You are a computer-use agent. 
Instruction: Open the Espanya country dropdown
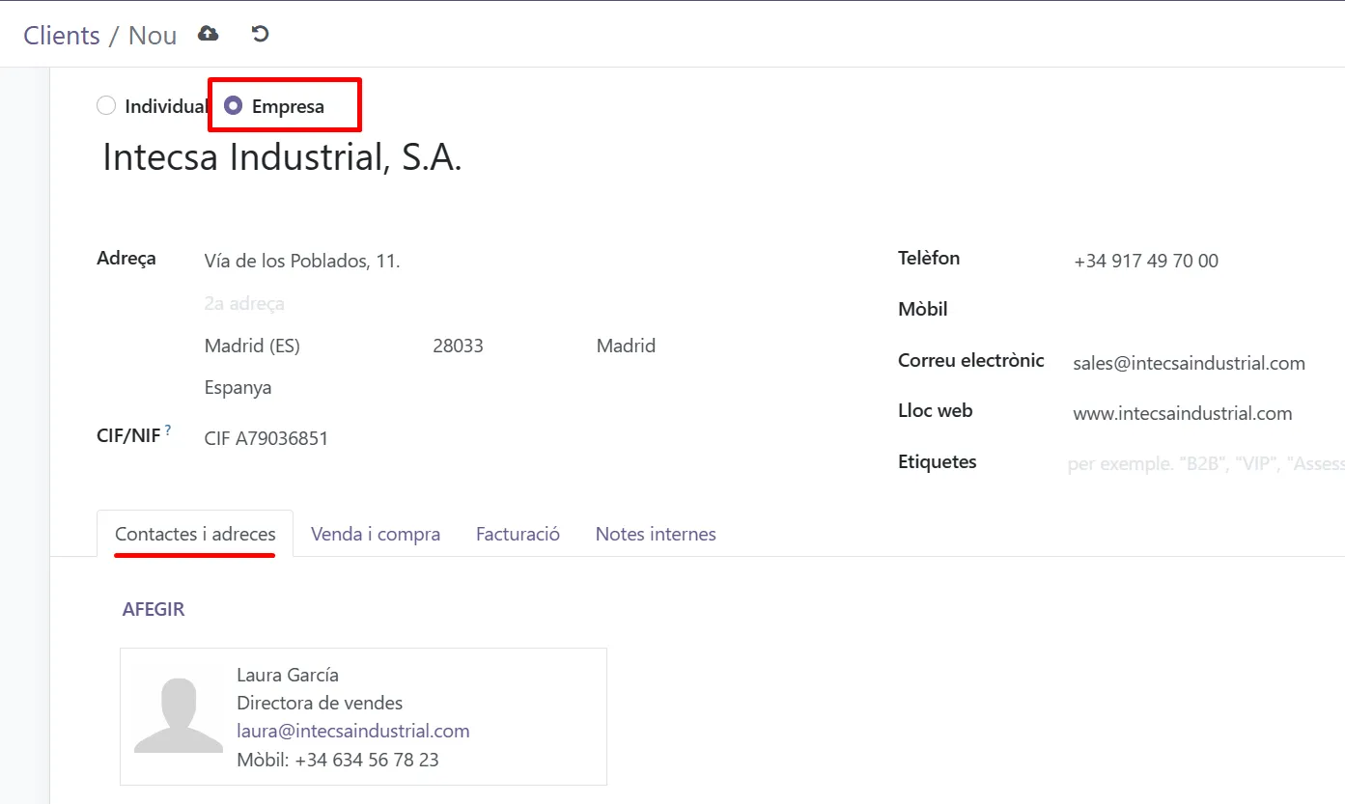click(x=290, y=388)
